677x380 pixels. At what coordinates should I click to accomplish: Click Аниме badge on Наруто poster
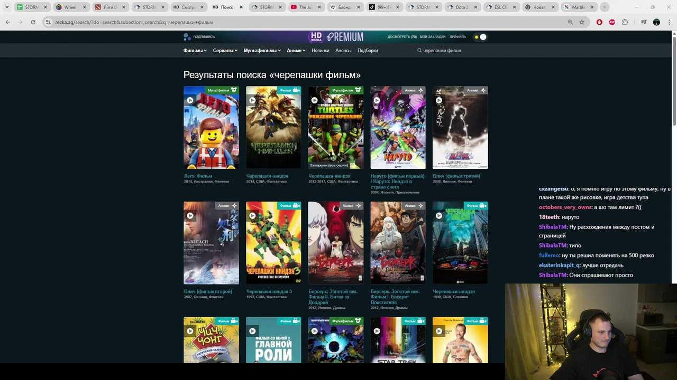414,90
